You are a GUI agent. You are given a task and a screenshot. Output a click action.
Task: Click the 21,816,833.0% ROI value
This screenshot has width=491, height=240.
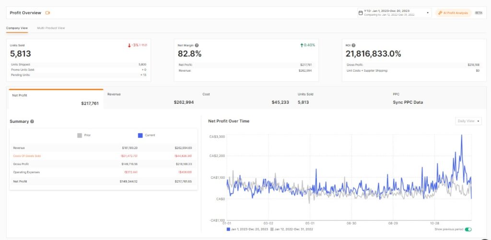click(373, 54)
